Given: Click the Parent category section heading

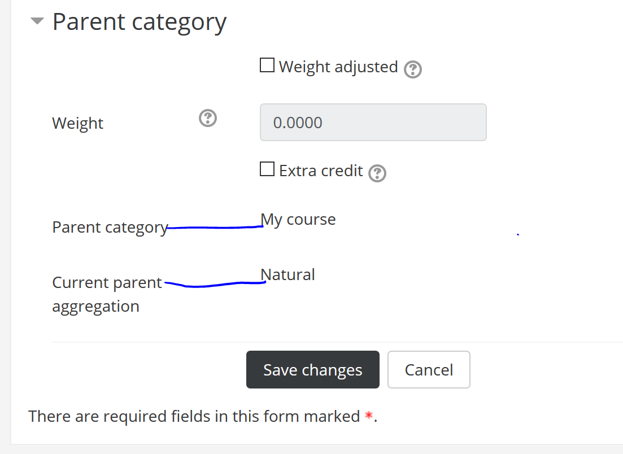Looking at the screenshot, I should [x=140, y=22].
